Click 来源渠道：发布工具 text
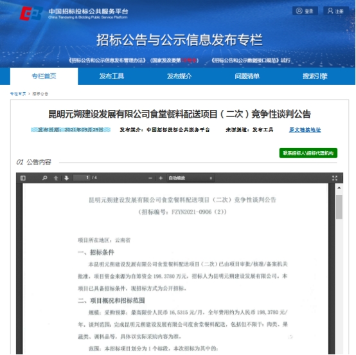This screenshot has width=356, height=355. pos(249,130)
